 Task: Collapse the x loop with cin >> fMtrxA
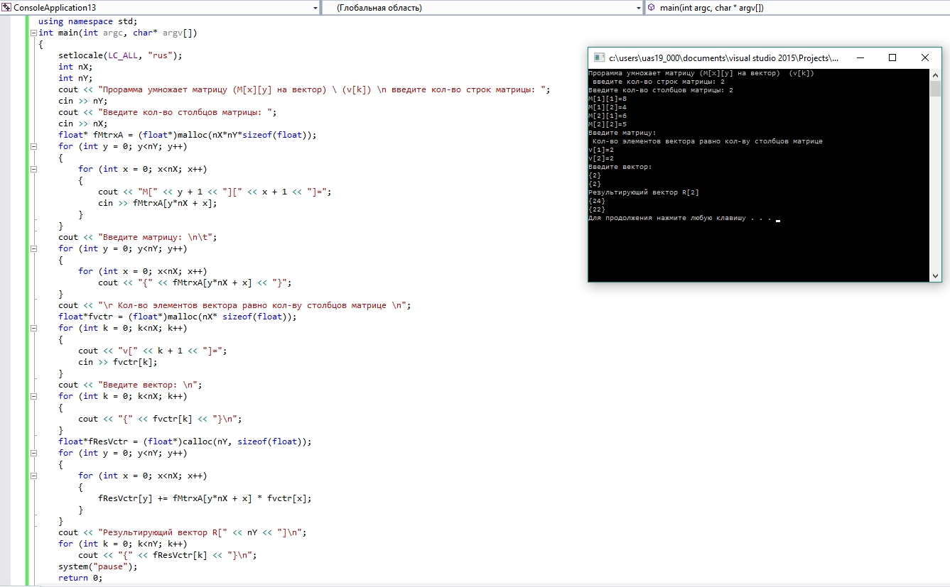click(33, 169)
